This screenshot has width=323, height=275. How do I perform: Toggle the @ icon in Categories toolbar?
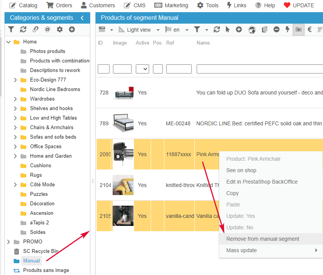tap(48, 29)
